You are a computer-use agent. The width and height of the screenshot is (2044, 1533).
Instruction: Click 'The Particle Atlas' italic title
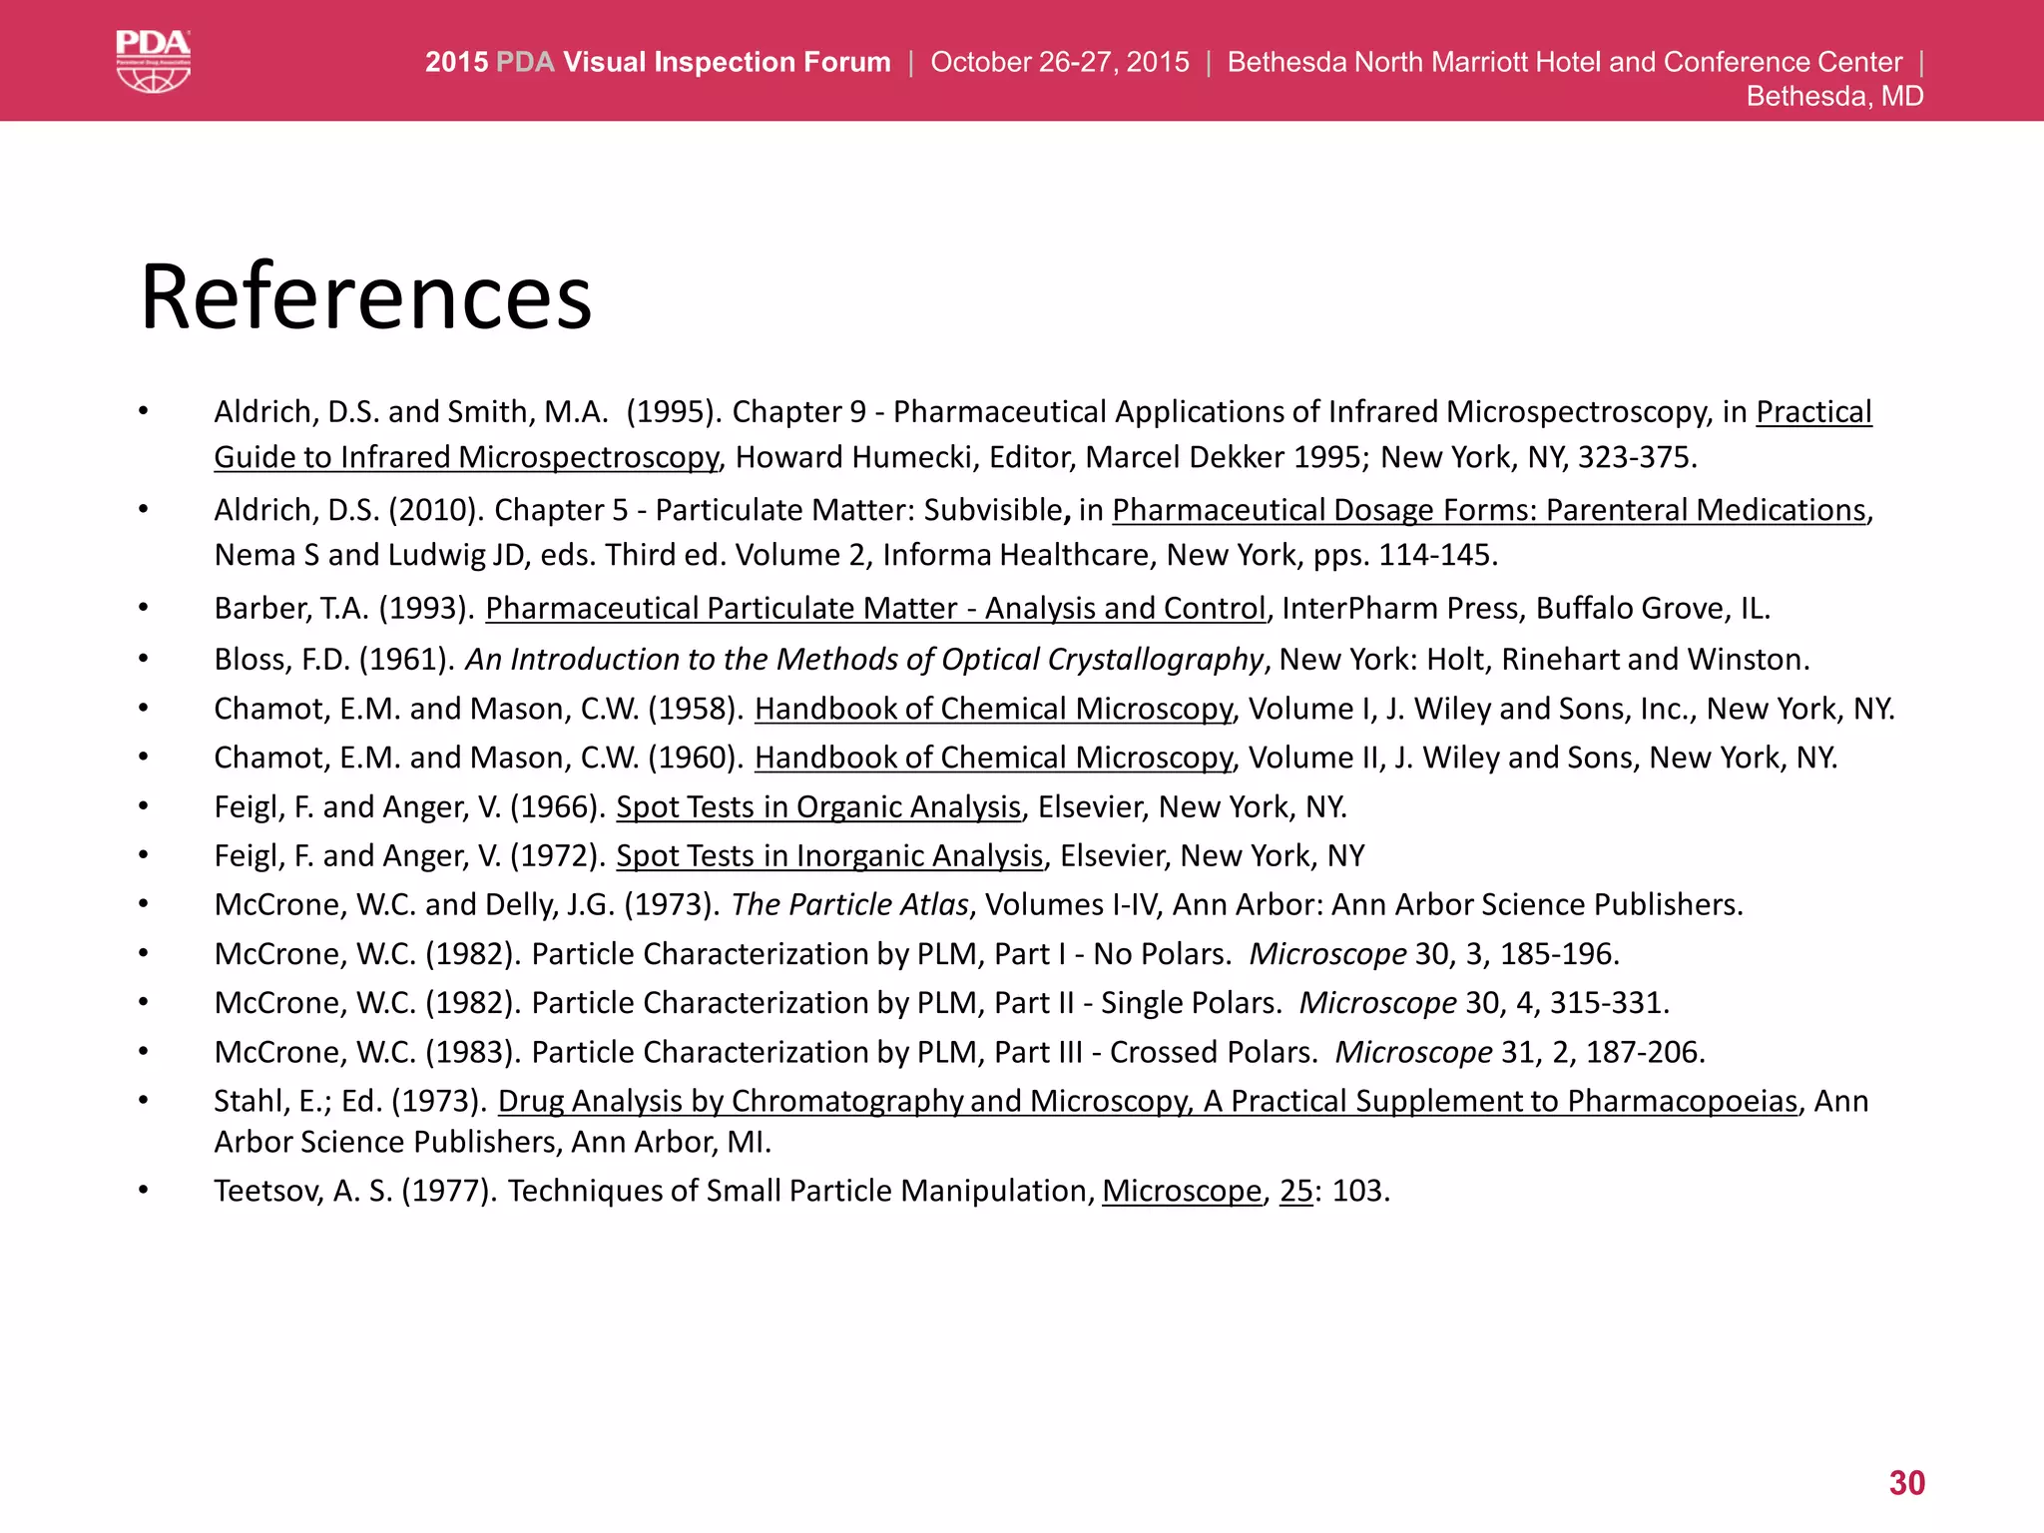(850, 904)
